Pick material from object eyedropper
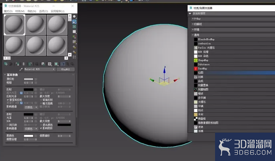Screen dimensions: 275x161 21,69
